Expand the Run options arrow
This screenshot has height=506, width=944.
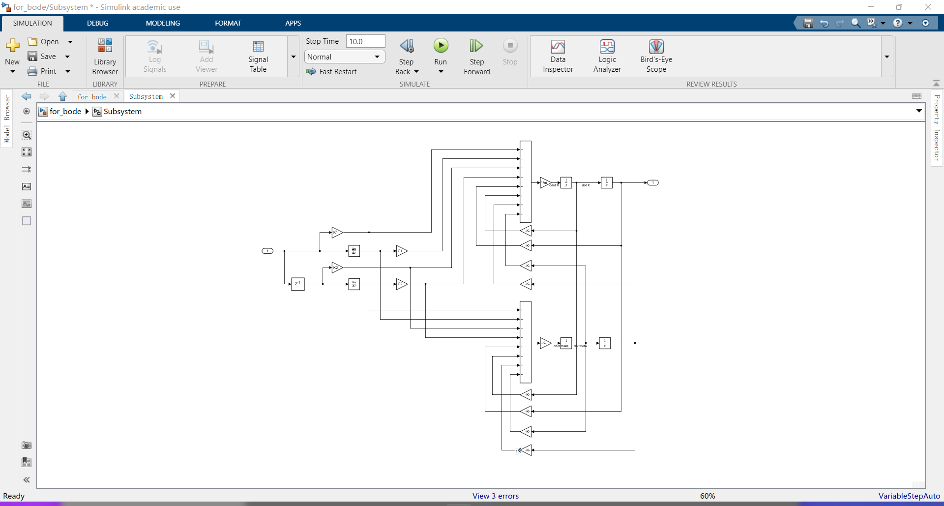[x=441, y=72]
